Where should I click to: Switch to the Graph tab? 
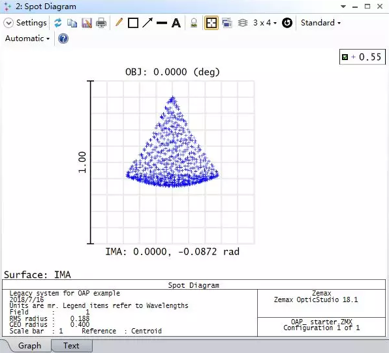tap(30, 346)
